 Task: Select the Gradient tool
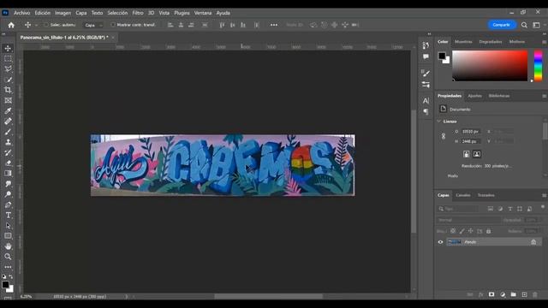point(8,173)
